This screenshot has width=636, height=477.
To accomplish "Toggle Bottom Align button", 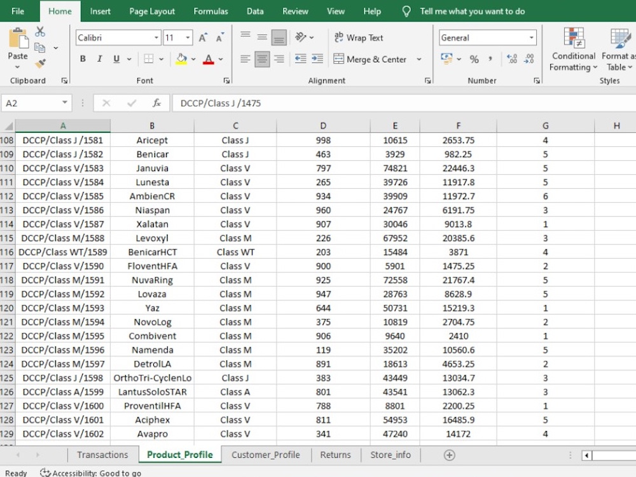I will click(279, 38).
